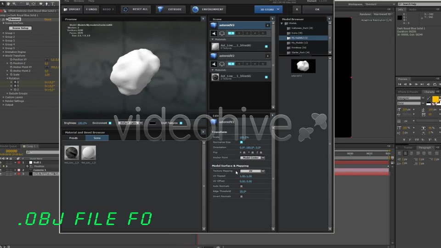Remove the first asteroidV2 from the scene
Viewport: 441px width, 248px height.
point(267,25)
